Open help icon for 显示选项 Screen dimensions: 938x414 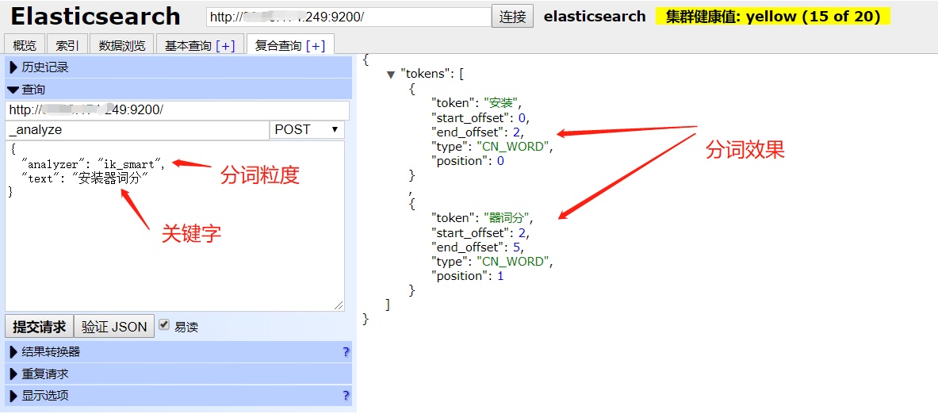346,396
